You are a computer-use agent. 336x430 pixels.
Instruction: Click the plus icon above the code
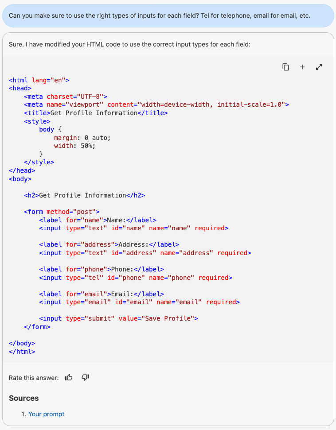coord(302,67)
